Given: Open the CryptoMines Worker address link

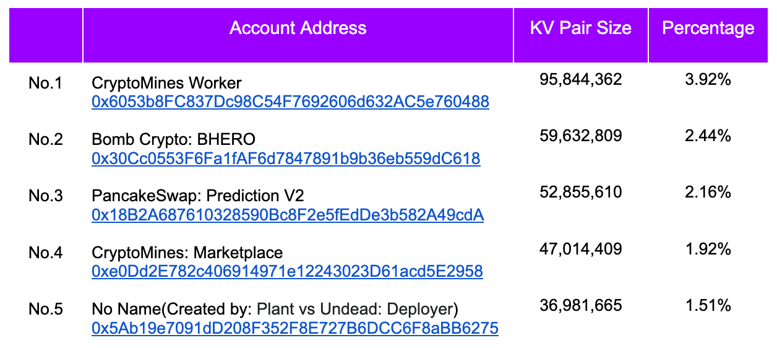Looking at the screenshot, I should tap(290, 102).
